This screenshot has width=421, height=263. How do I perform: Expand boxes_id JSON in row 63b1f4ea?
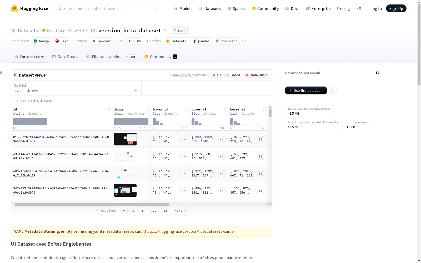pos(183,156)
